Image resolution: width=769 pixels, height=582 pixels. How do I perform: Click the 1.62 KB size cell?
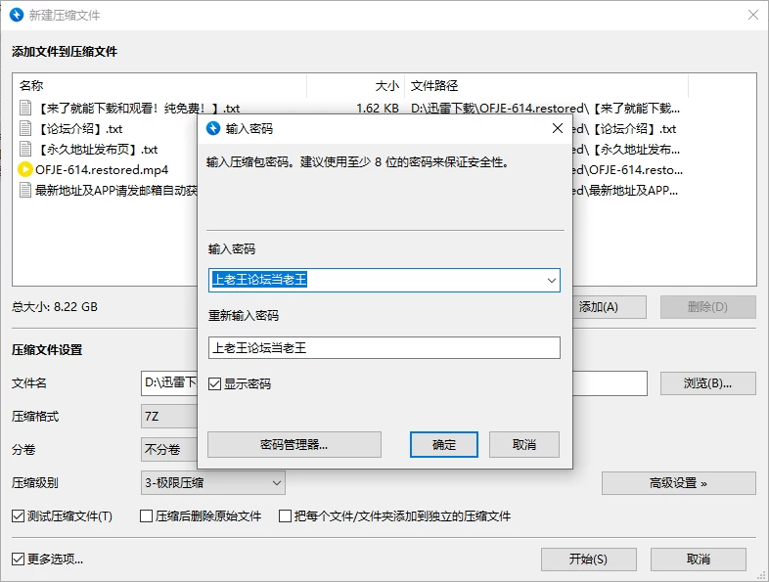(x=377, y=109)
